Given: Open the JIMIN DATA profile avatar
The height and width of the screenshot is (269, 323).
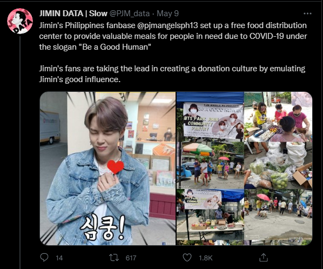Looking at the screenshot, I should [20, 21].
